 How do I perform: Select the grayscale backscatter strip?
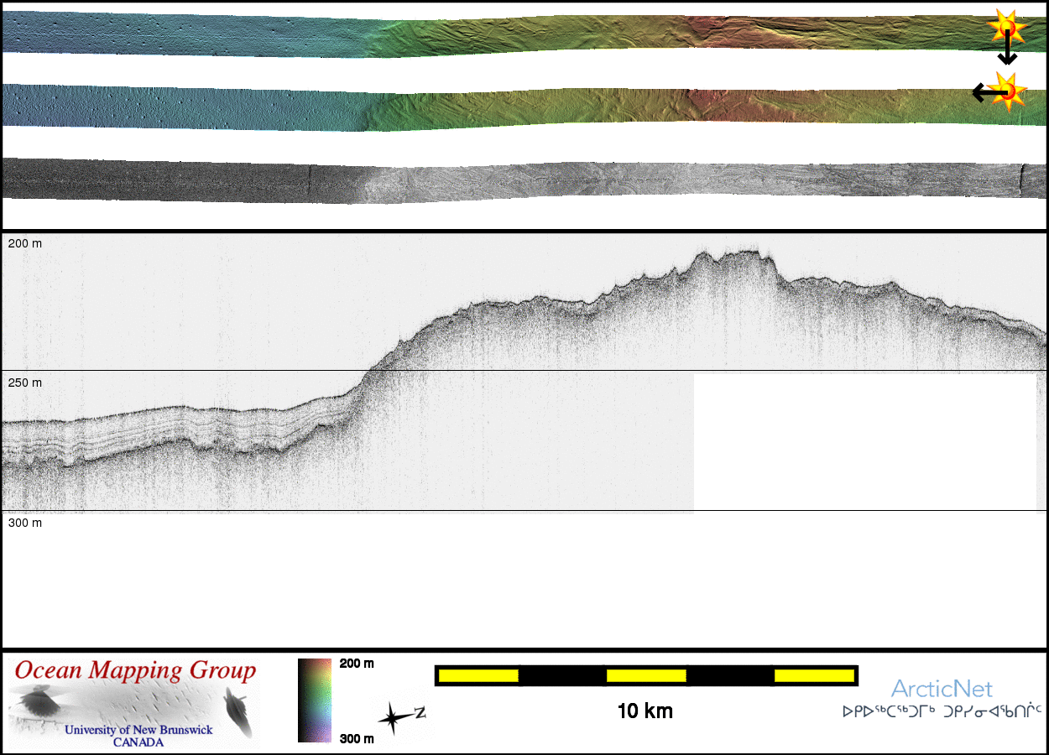pyautogui.click(x=520, y=180)
